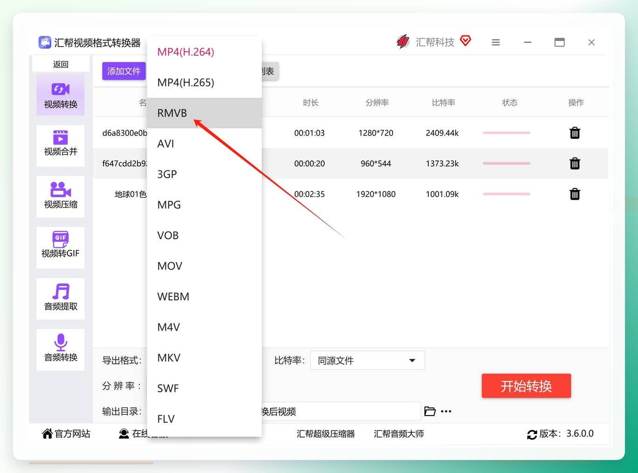Choose WEBM output format

coord(204,297)
